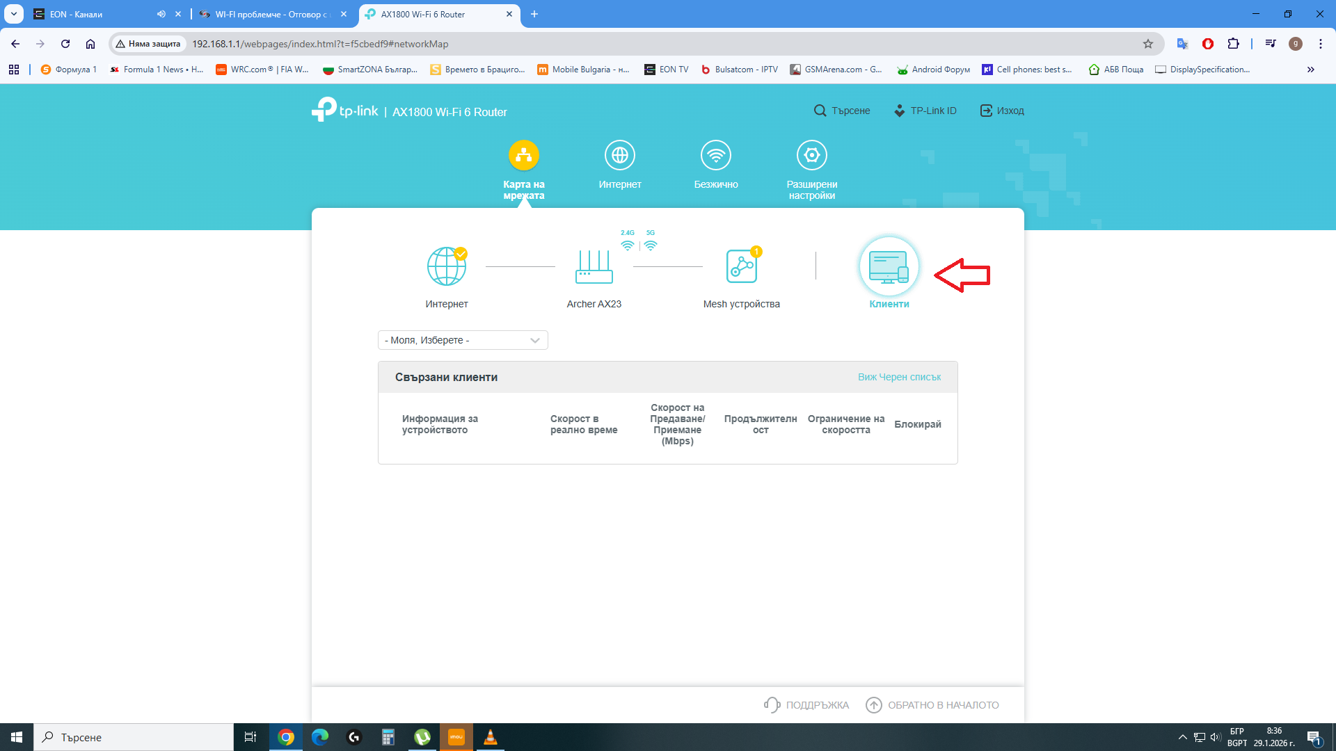The image size is (1336, 751).
Task: Open the tab search chevron in Chrome
Action: point(14,14)
